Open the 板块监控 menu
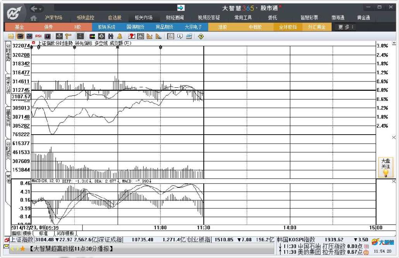Viewport: 399px width, 258px height. click(x=86, y=17)
